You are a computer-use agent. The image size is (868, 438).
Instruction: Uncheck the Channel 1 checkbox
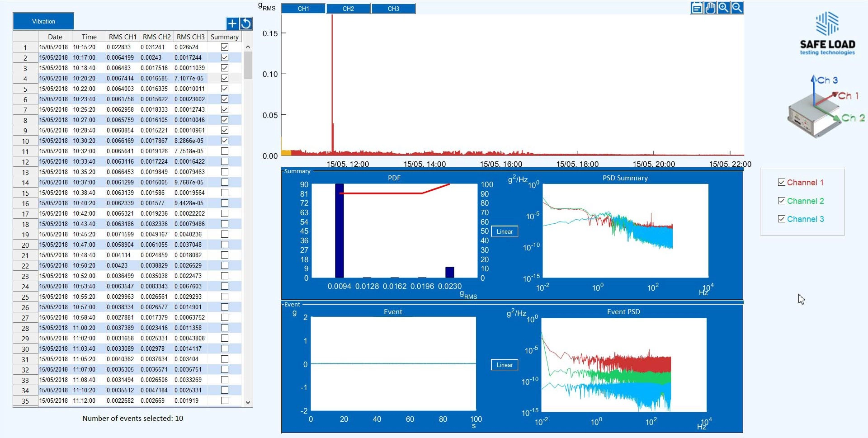point(781,182)
